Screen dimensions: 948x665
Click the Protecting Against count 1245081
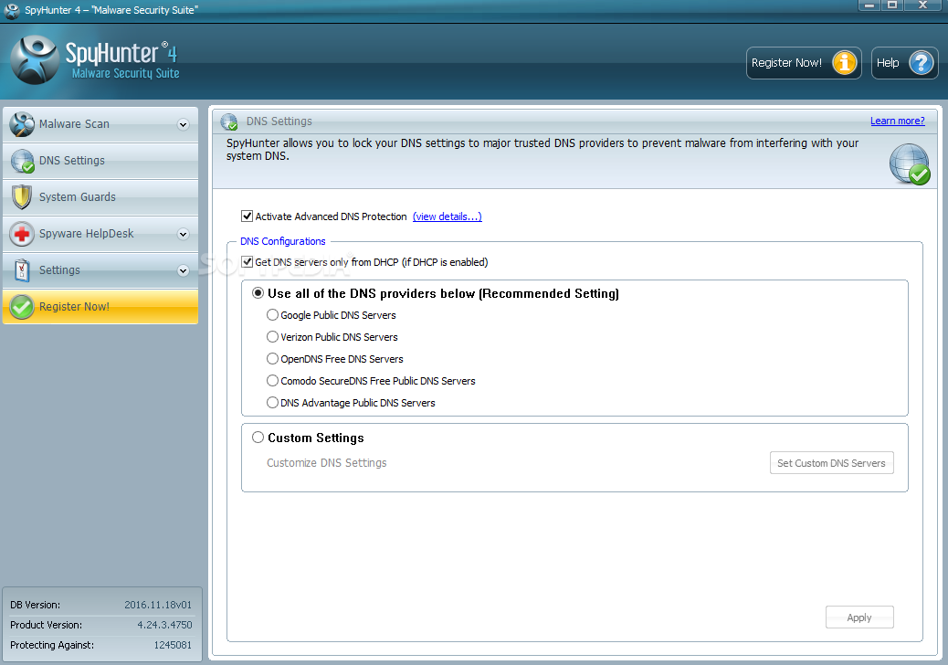pyautogui.click(x=173, y=645)
